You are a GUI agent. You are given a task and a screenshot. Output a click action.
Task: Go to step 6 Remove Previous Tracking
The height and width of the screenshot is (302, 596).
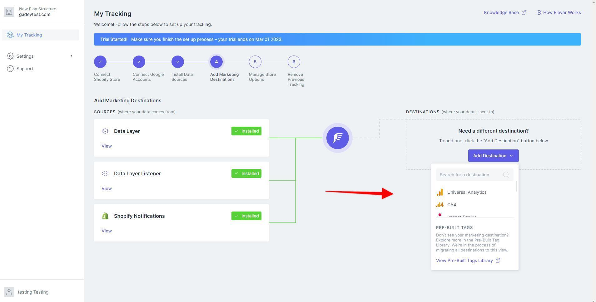click(x=294, y=62)
